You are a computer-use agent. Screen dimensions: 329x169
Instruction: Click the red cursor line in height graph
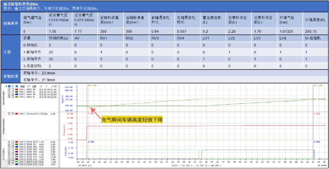point(87,98)
